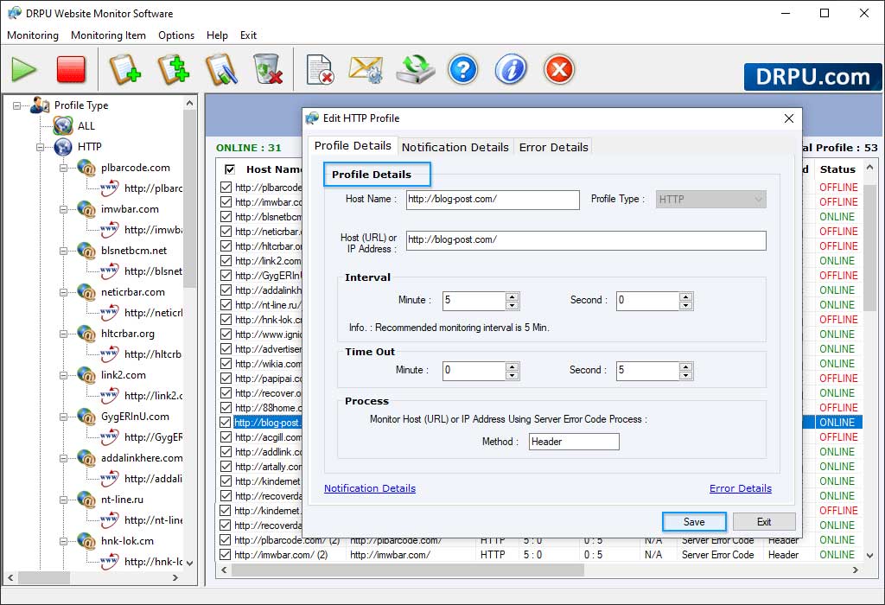The image size is (885, 605).
Task: Click the Method Header field
Action: [x=574, y=442]
